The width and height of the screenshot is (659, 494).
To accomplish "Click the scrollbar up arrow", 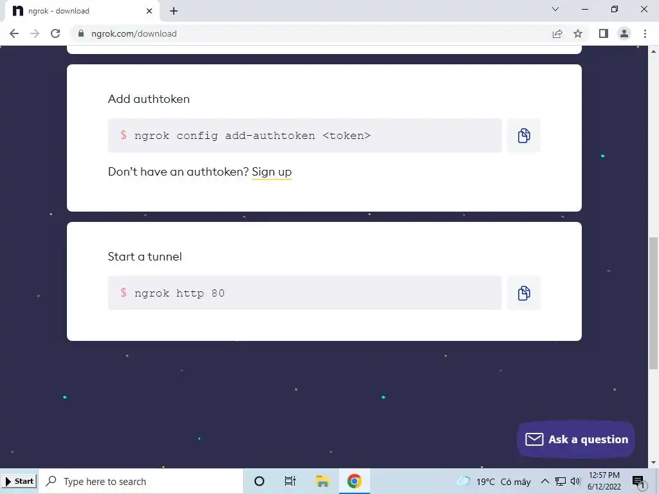I will (653, 51).
